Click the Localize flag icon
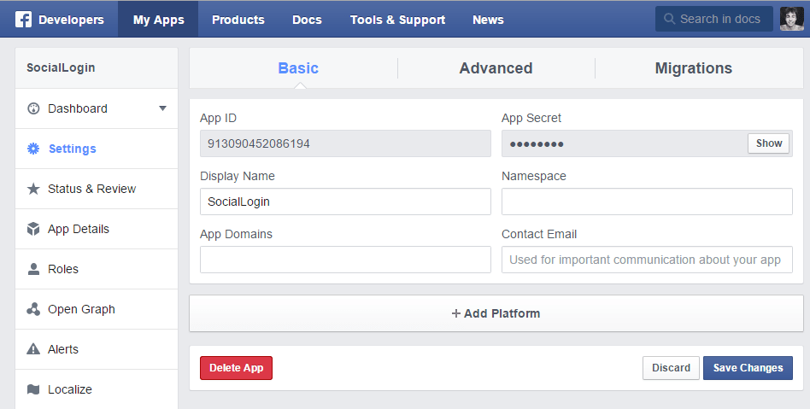The width and height of the screenshot is (810, 409). click(x=33, y=389)
